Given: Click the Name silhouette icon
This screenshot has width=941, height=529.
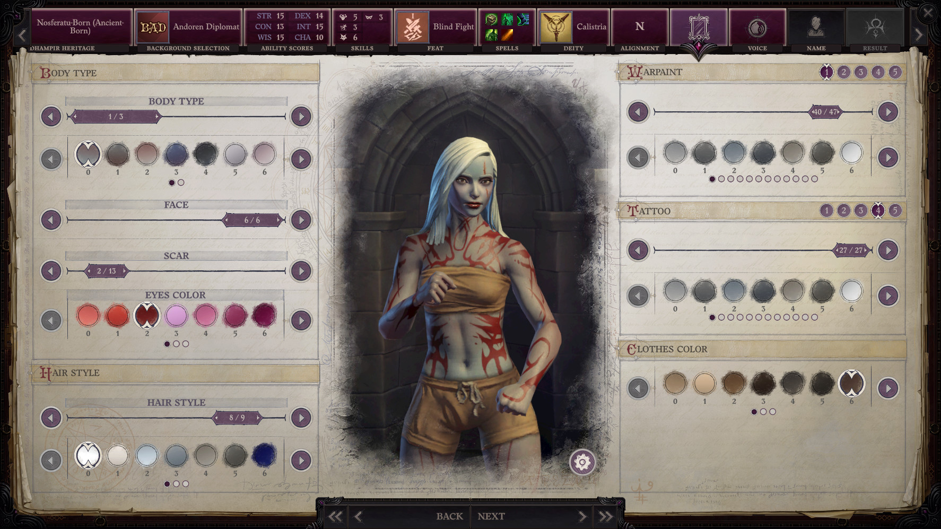Looking at the screenshot, I should (816, 27).
